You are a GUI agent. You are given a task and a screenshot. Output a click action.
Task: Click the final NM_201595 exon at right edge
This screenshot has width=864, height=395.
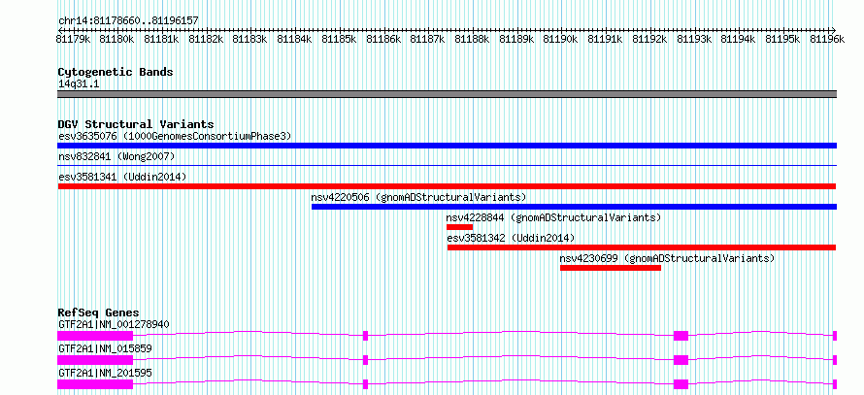835,384
